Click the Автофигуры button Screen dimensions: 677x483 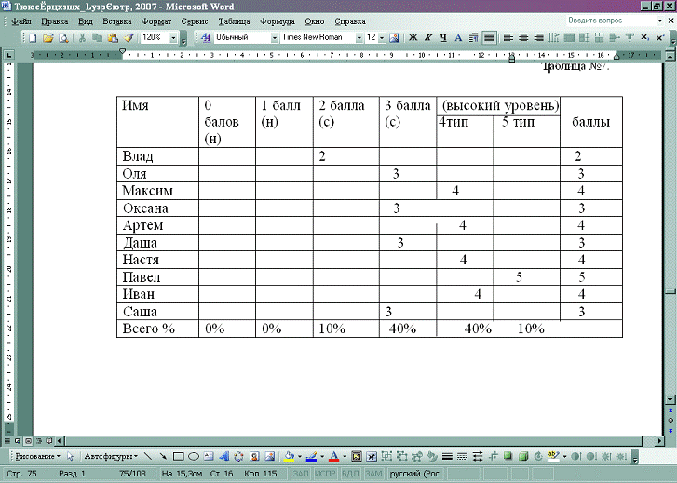[111, 457]
